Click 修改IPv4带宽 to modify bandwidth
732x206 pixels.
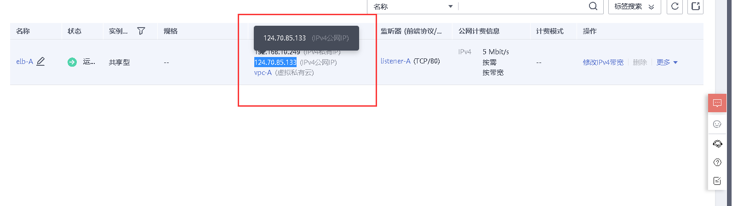[603, 62]
